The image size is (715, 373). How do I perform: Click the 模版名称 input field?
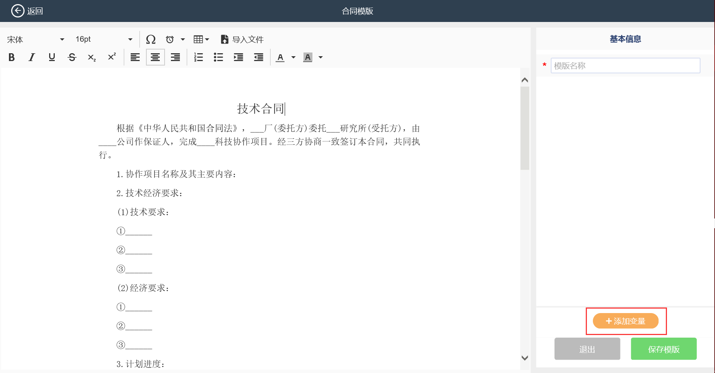pyautogui.click(x=625, y=66)
